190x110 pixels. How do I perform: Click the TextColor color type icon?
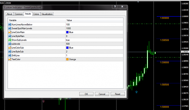pos(10,59)
